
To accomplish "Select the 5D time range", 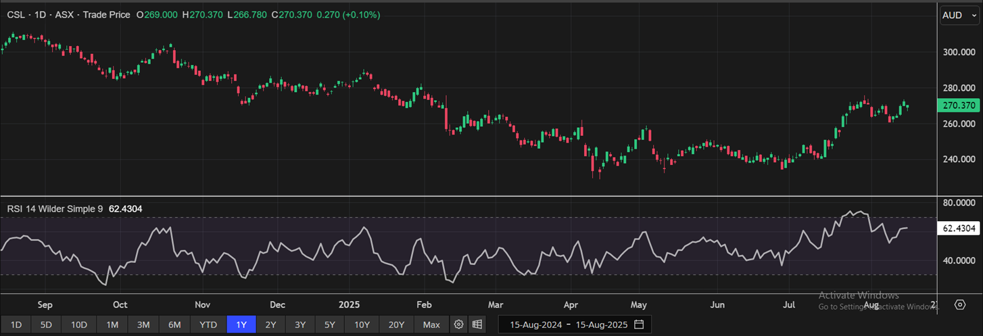I will [x=46, y=325].
